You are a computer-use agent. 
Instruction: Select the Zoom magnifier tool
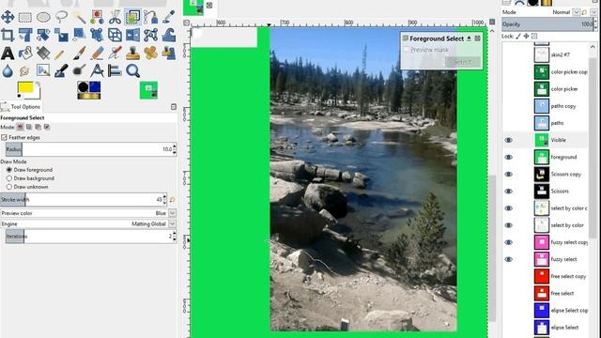[x=133, y=70]
